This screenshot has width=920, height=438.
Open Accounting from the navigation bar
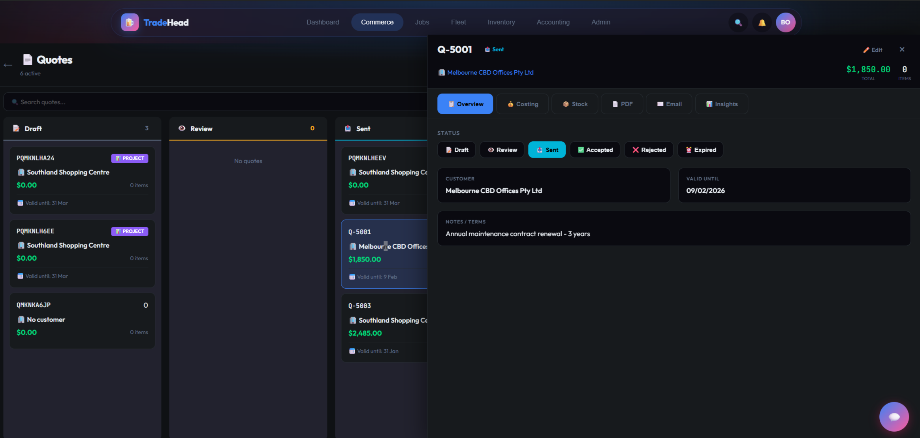coord(553,22)
